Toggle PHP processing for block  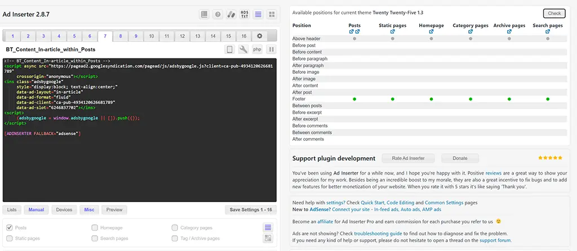pyautogui.click(x=257, y=50)
